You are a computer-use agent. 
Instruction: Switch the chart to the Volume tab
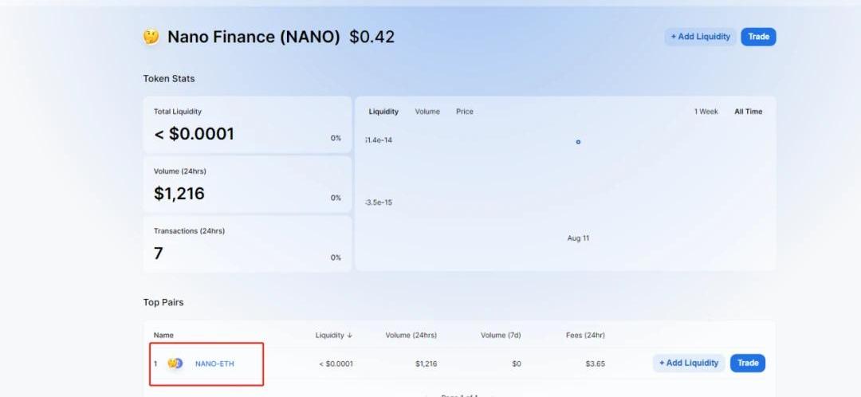point(427,112)
